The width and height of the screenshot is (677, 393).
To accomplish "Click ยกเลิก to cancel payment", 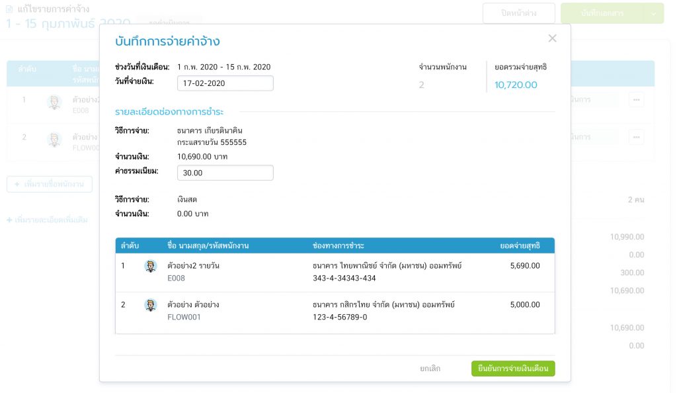I will coord(430,369).
